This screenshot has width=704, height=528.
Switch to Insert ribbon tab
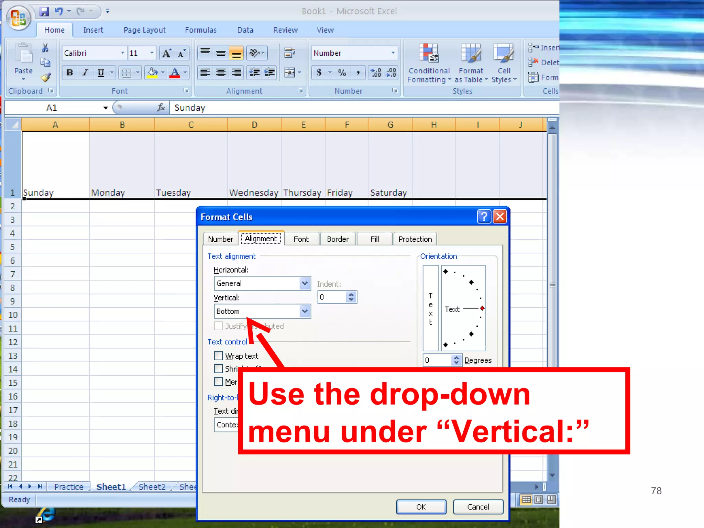93,30
